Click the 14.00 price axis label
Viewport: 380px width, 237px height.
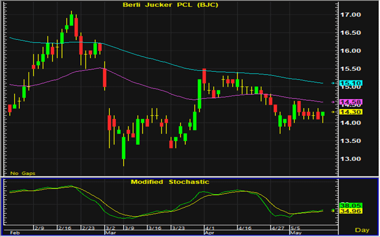point(350,123)
